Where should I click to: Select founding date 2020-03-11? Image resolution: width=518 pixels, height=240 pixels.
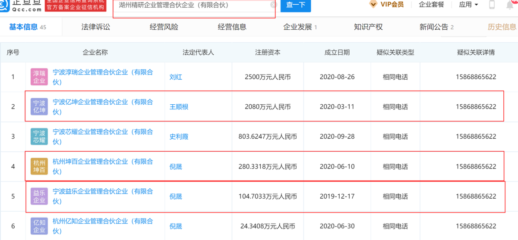pos(337,107)
